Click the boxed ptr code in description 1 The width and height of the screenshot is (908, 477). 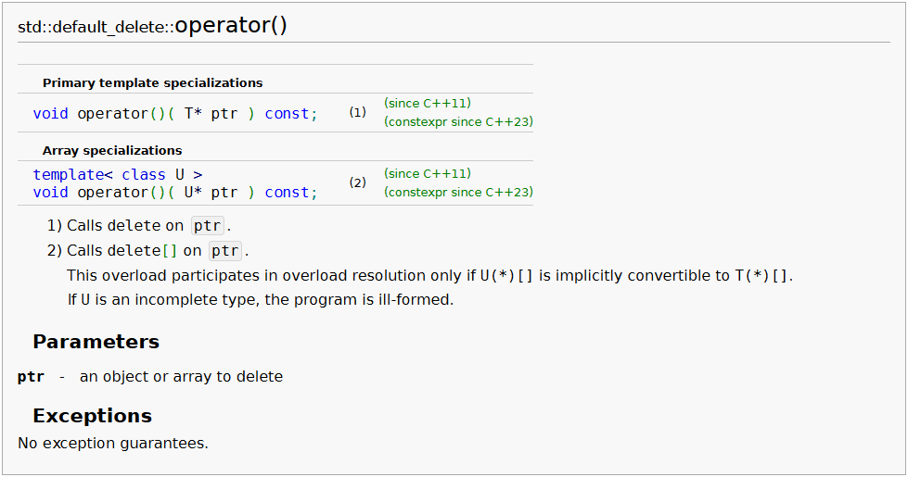click(208, 226)
